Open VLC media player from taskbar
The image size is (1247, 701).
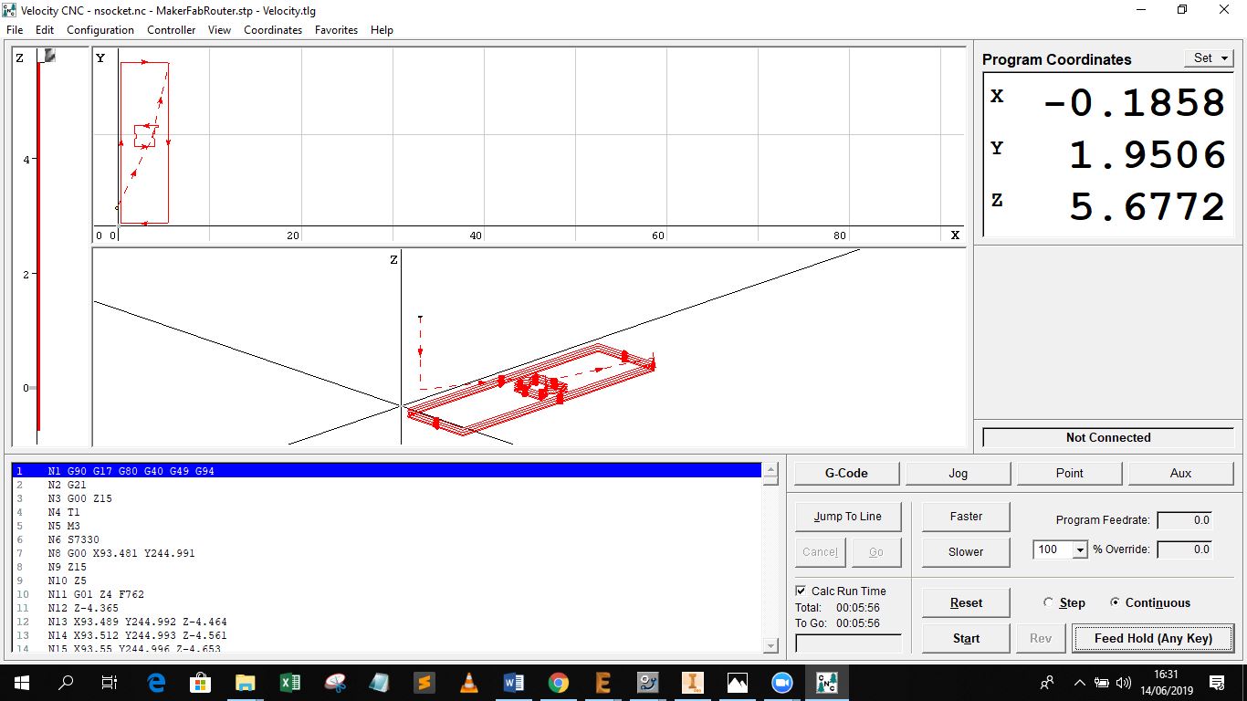(468, 682)
